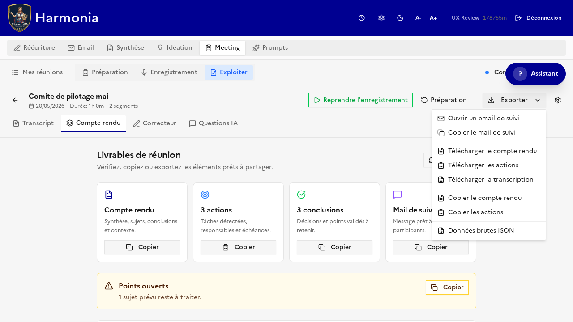Choose Télécharger la transcription

pos(489,180)
